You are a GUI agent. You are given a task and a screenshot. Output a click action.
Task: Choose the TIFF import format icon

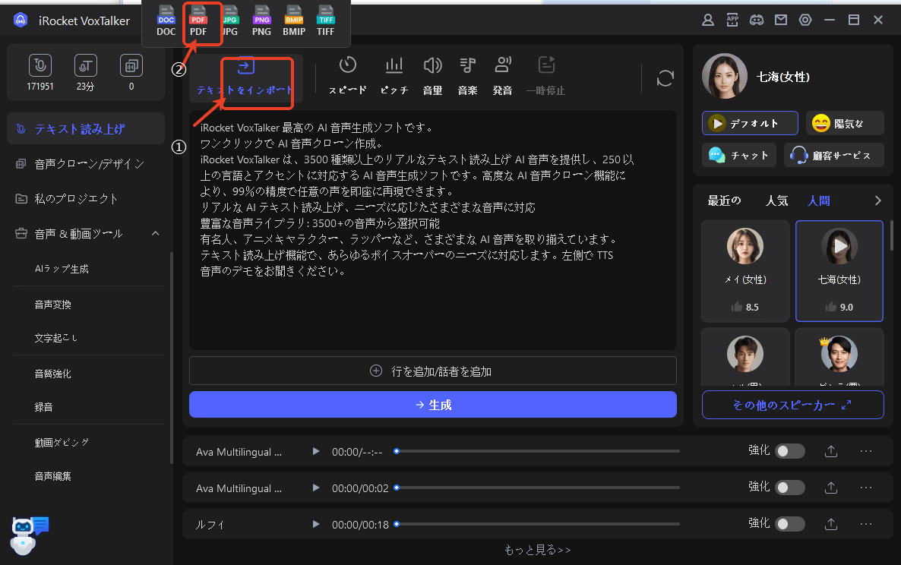[x=325, y=22]
